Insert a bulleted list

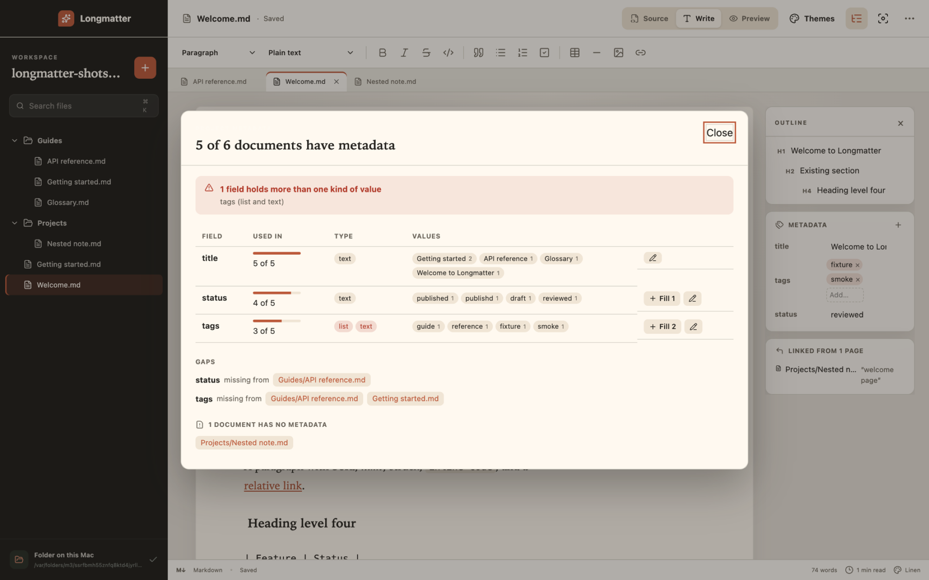(500, 52)
